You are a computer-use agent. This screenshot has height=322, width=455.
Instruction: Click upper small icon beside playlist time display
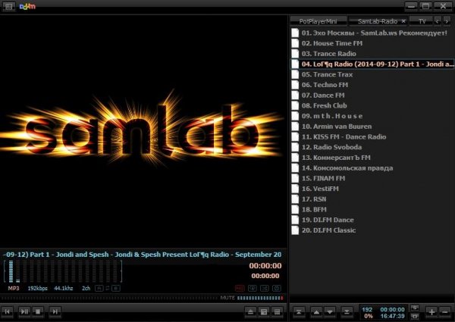point(415,308)
